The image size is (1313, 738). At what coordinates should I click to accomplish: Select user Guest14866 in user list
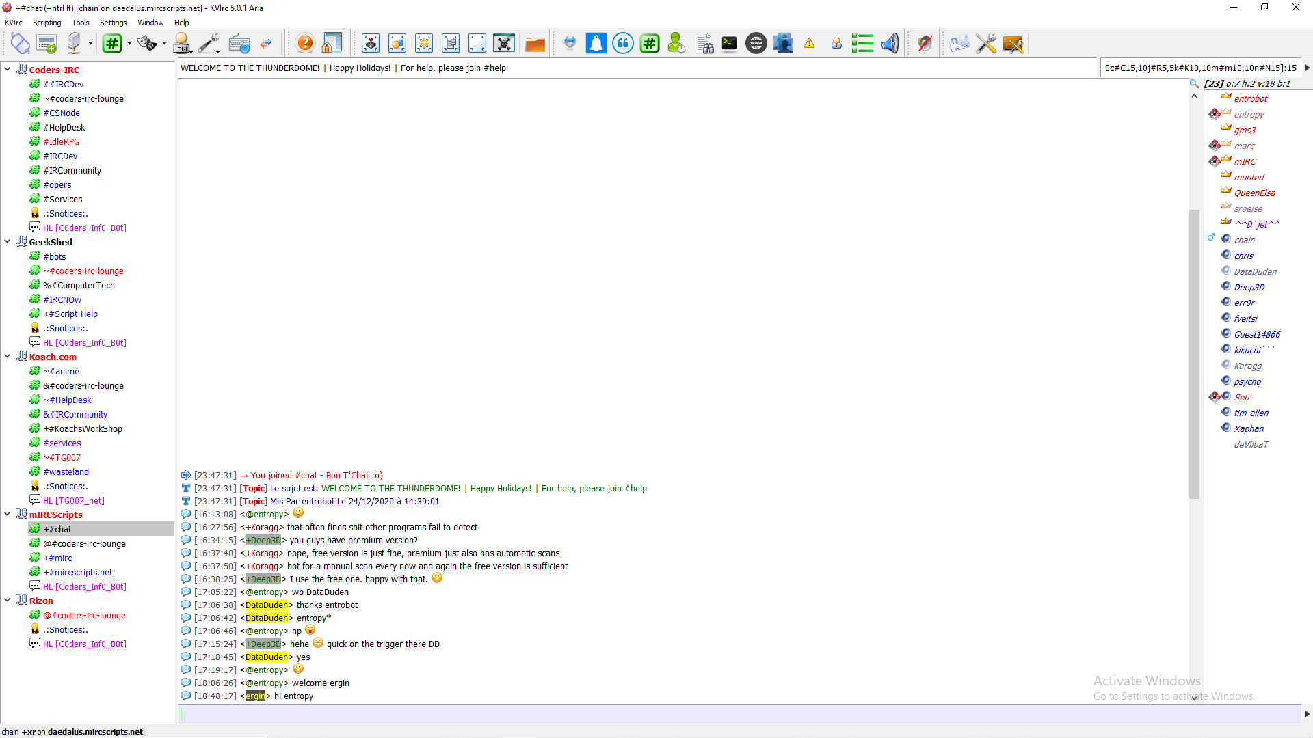tap(1257, 334)
